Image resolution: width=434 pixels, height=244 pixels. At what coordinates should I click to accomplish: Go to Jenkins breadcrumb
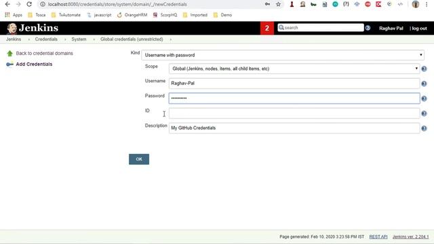(x=14, y=39)
